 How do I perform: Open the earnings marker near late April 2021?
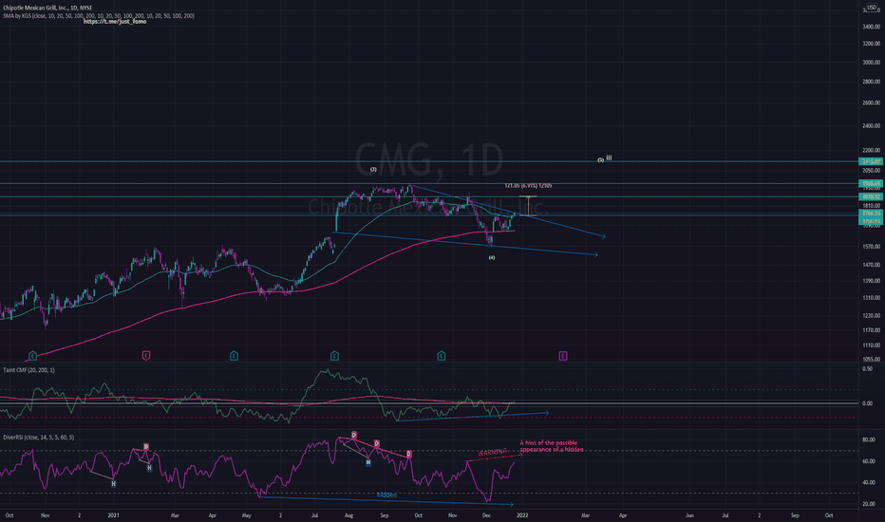coord(234,356)
